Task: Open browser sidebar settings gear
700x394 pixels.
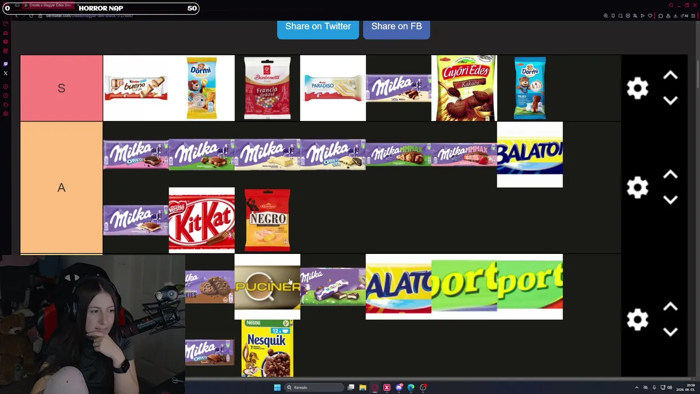Action: (x=5, y=114)
